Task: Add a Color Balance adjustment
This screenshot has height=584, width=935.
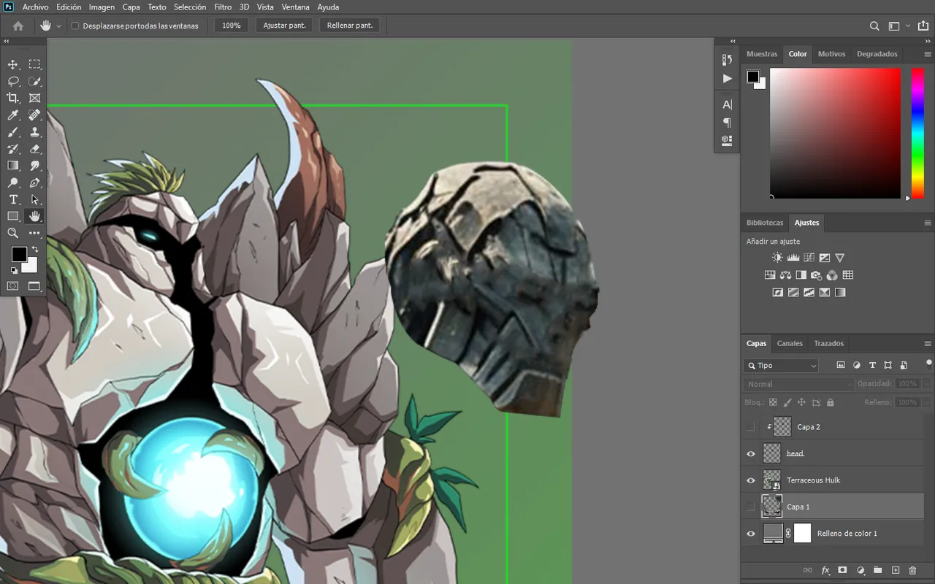Action: (x=785, y=275)
